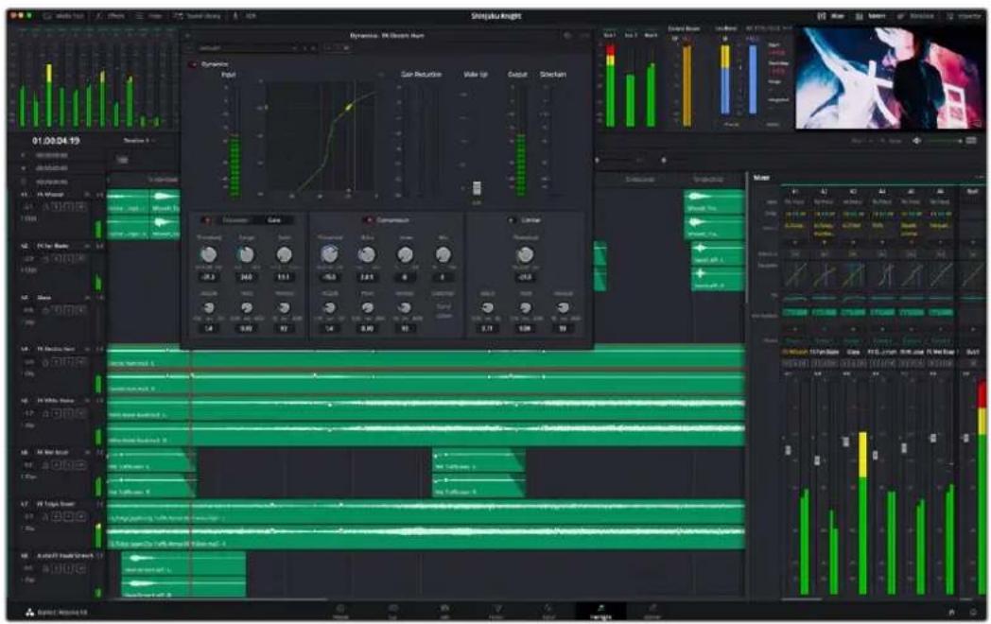Open the Media Pool panel
Viewport: 991px width, 624px height.
pyautogui.click(x=63, y=16)
